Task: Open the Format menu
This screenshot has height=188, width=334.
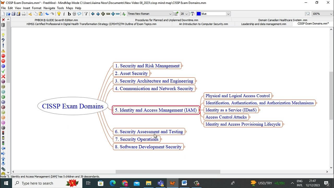Action: point(37,8)
